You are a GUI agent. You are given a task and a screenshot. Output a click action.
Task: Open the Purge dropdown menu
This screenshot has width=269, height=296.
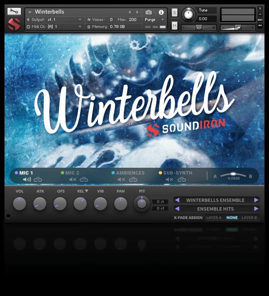click(154, 20)
